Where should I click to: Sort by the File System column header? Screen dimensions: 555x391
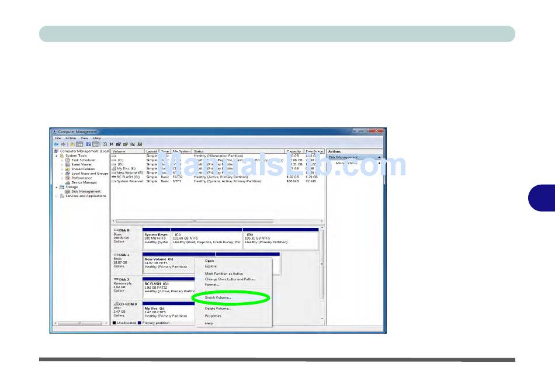click(x=182, y=151)
